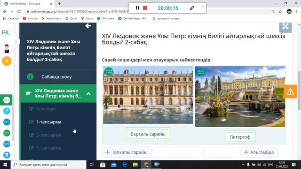Collapse the lesson sidebar with the back arrow
The height and width of the screenshot is (169, 301).
(88, 26)
